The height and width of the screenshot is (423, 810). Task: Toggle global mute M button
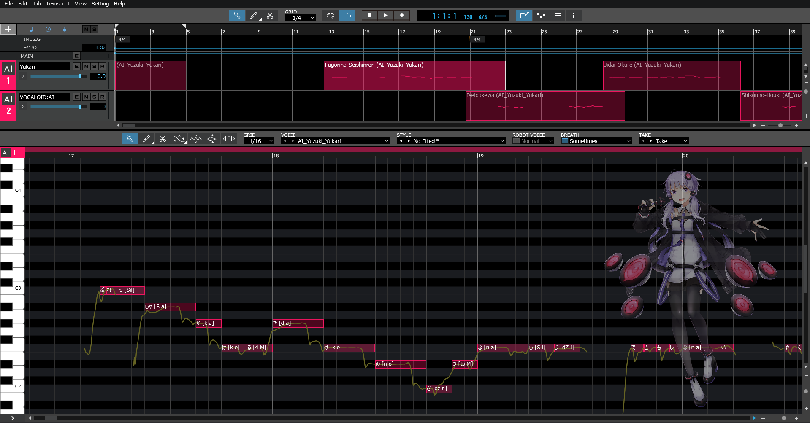(x=86, y=29)
